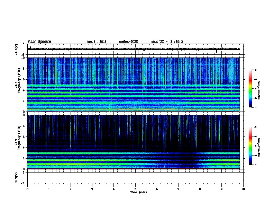Select the date text "Apr. 8 , 2018"
274x212 pixels.
[x=97, y=42]
